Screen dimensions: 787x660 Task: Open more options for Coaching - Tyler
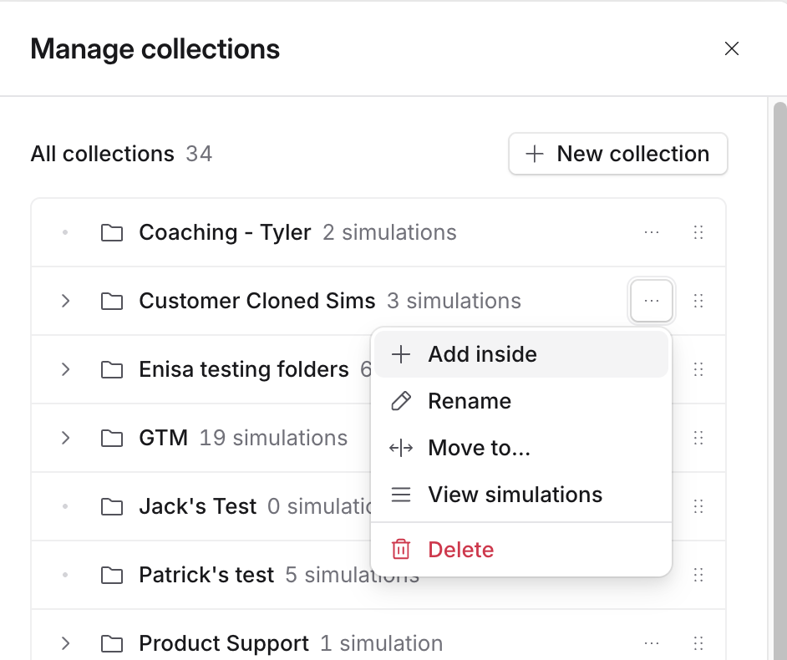[652, 232]
